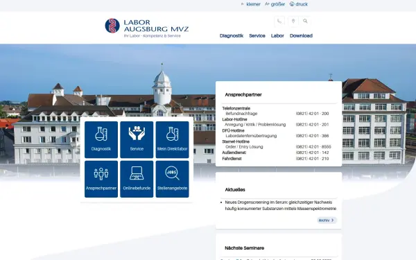416x260 pixels.
Task: Click the DFÜ-Hotline label
Action: click(233, 130)
